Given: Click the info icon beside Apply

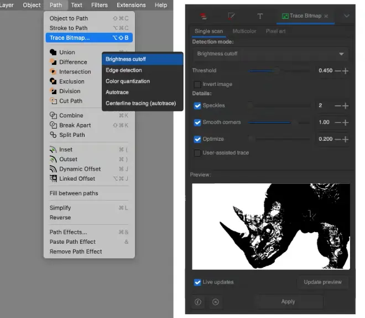Looking at the screenshot, I should [x=198, y=302].
